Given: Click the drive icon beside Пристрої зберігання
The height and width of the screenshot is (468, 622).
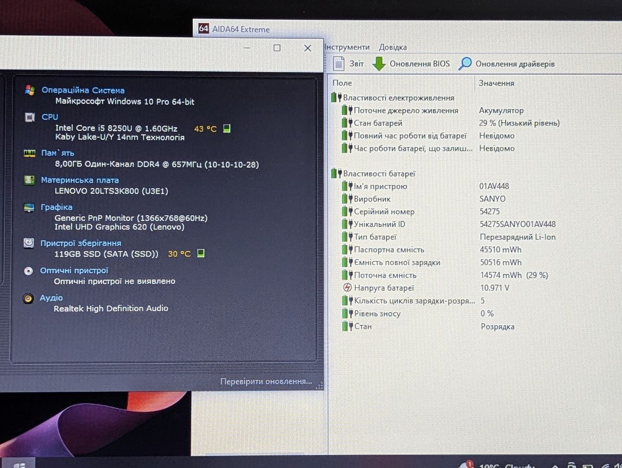Looking at the screenshot, I should click(x=29, y=243).
